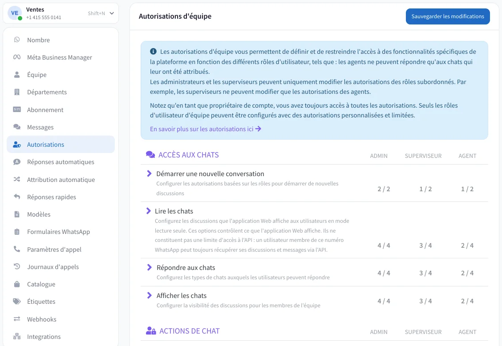The height and width of the screenshot is (346, 502).
Task: Click the tags icon beside Étiquettes
Action: [x=17, y=302]
